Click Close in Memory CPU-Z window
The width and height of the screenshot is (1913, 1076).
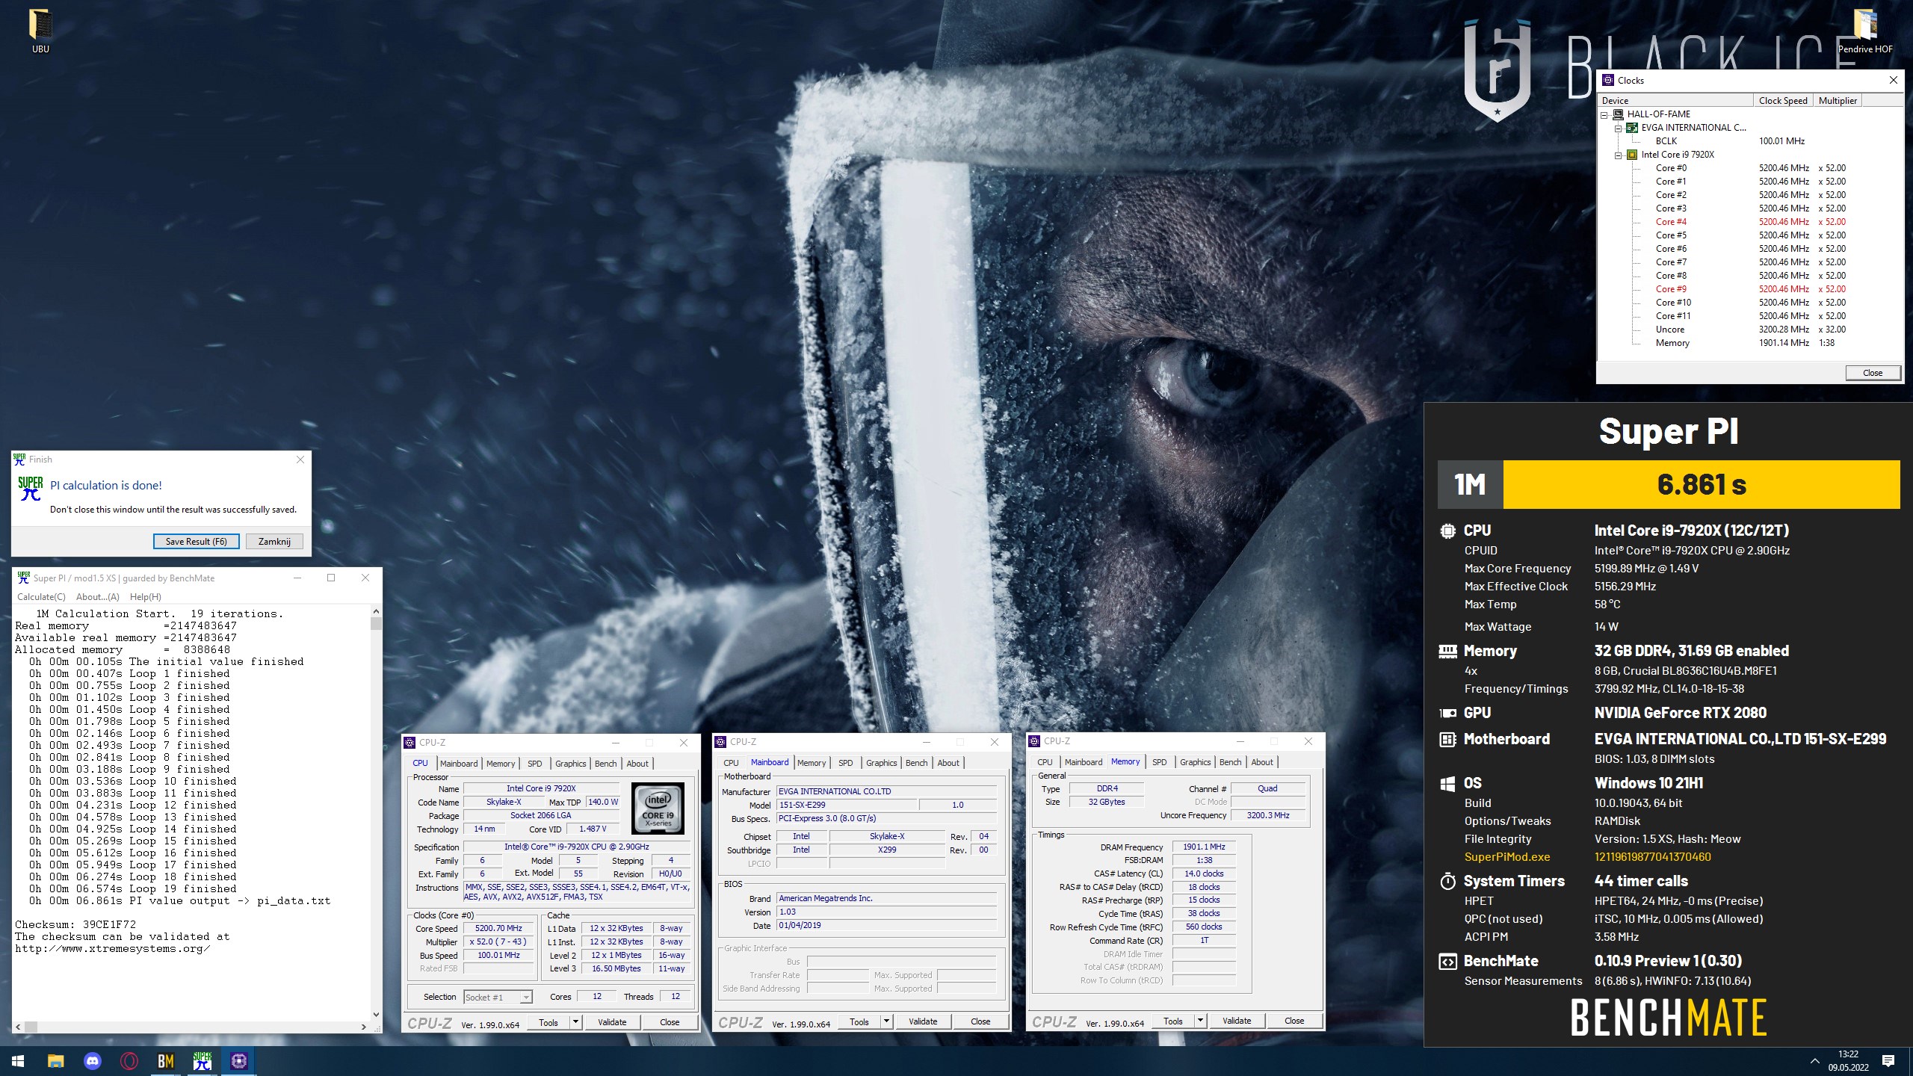tap(1294, 1021)
